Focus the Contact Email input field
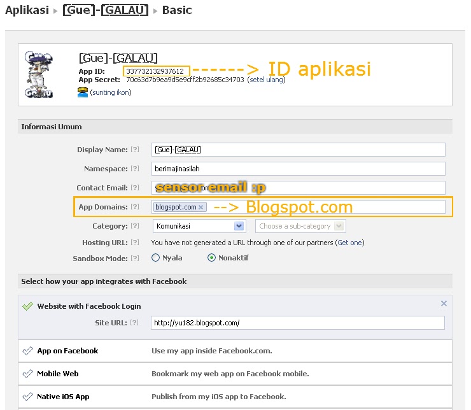Viewport: 471px width, 410px height. click(299, 188)
